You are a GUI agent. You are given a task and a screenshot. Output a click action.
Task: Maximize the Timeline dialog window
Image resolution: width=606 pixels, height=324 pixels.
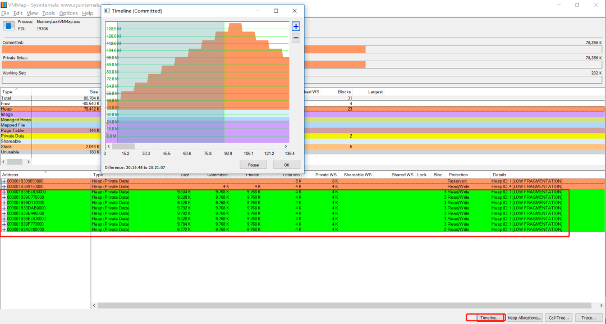276,11
